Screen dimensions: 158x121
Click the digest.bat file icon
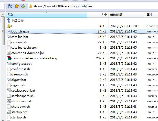pyautogui.click(x=9, y=80)
